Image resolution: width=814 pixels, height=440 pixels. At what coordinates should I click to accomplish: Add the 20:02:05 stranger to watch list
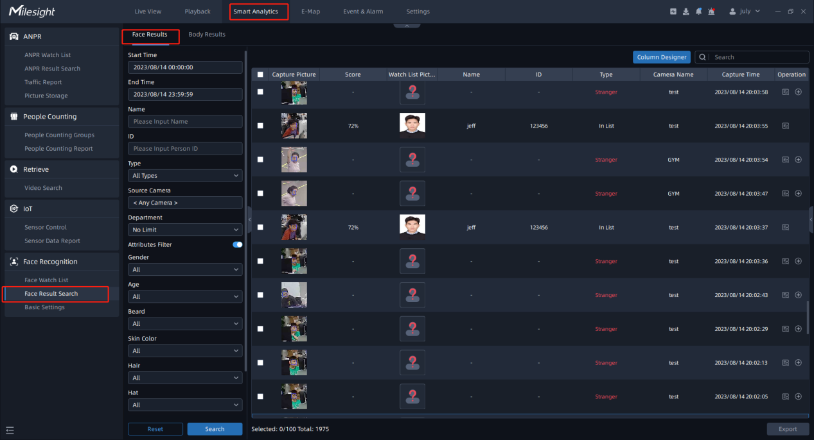click(798, 396)
